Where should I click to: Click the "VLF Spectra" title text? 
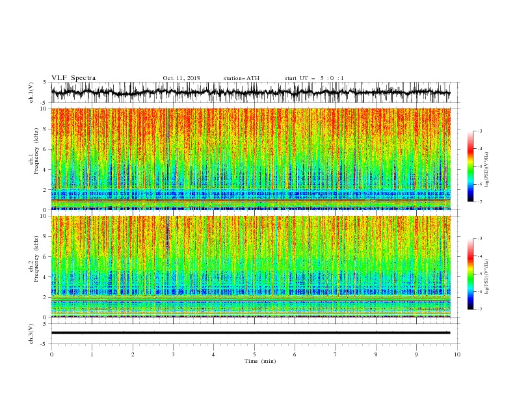click(x=73, y=78)
